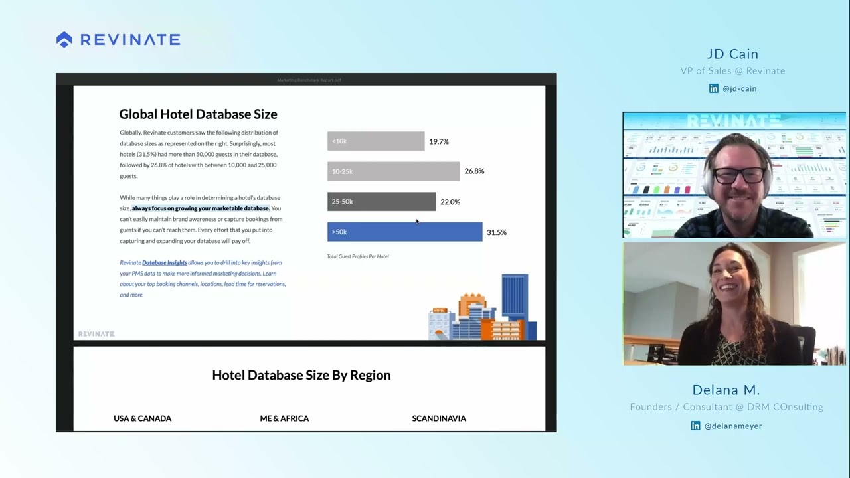
Task: Click the 19.7% value label
Action: (439, 141)
